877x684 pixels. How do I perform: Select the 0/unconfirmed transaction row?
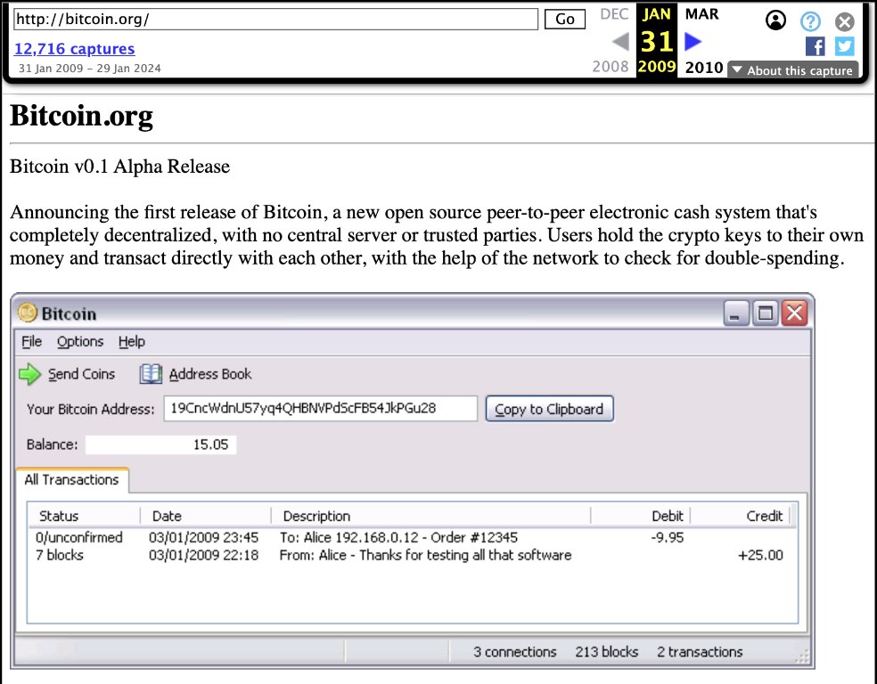412,538
